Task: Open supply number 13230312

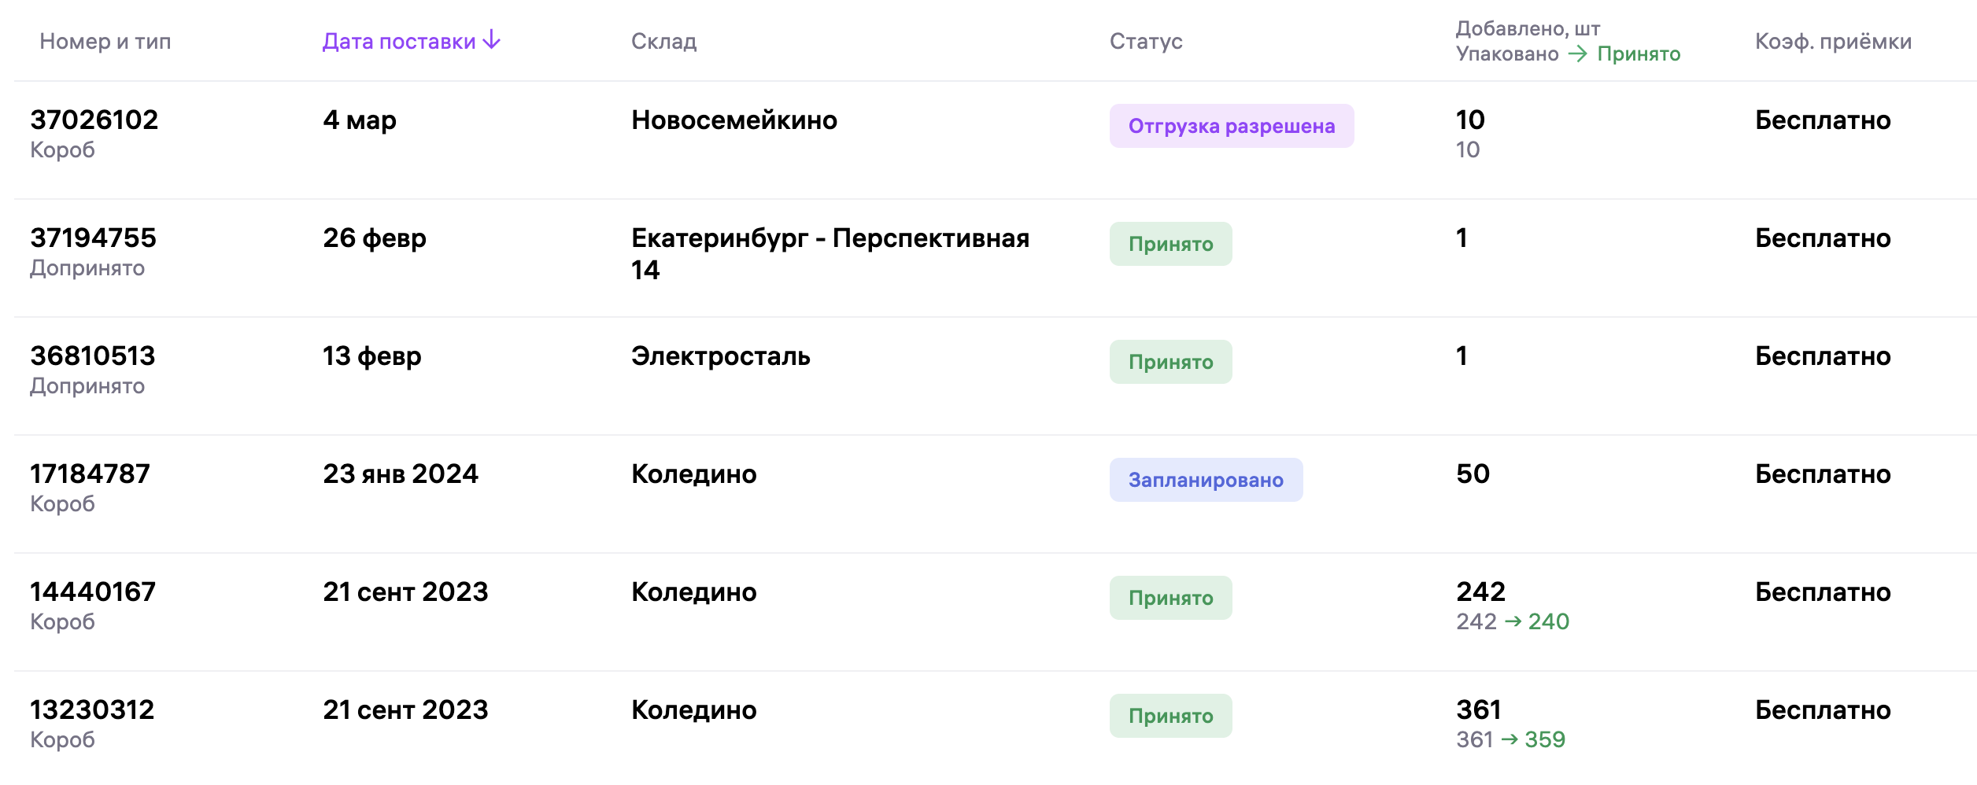Action: point(92,710)
